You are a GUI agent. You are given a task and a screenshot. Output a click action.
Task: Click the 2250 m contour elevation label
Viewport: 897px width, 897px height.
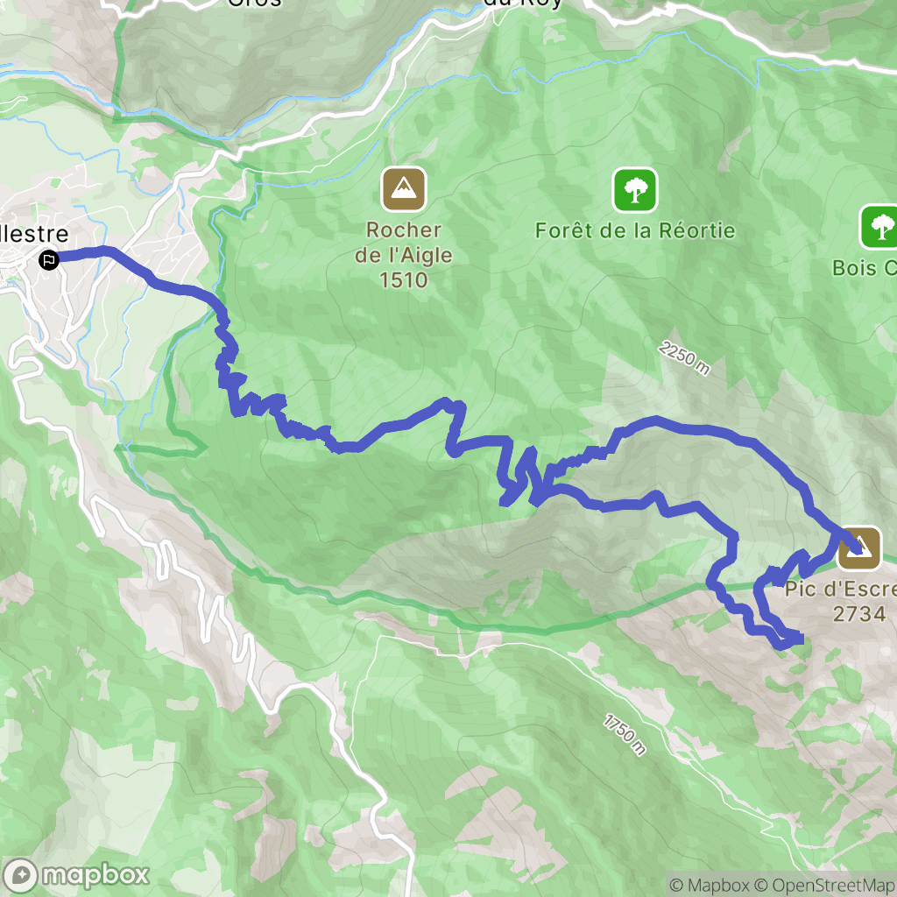click(683, 358)
